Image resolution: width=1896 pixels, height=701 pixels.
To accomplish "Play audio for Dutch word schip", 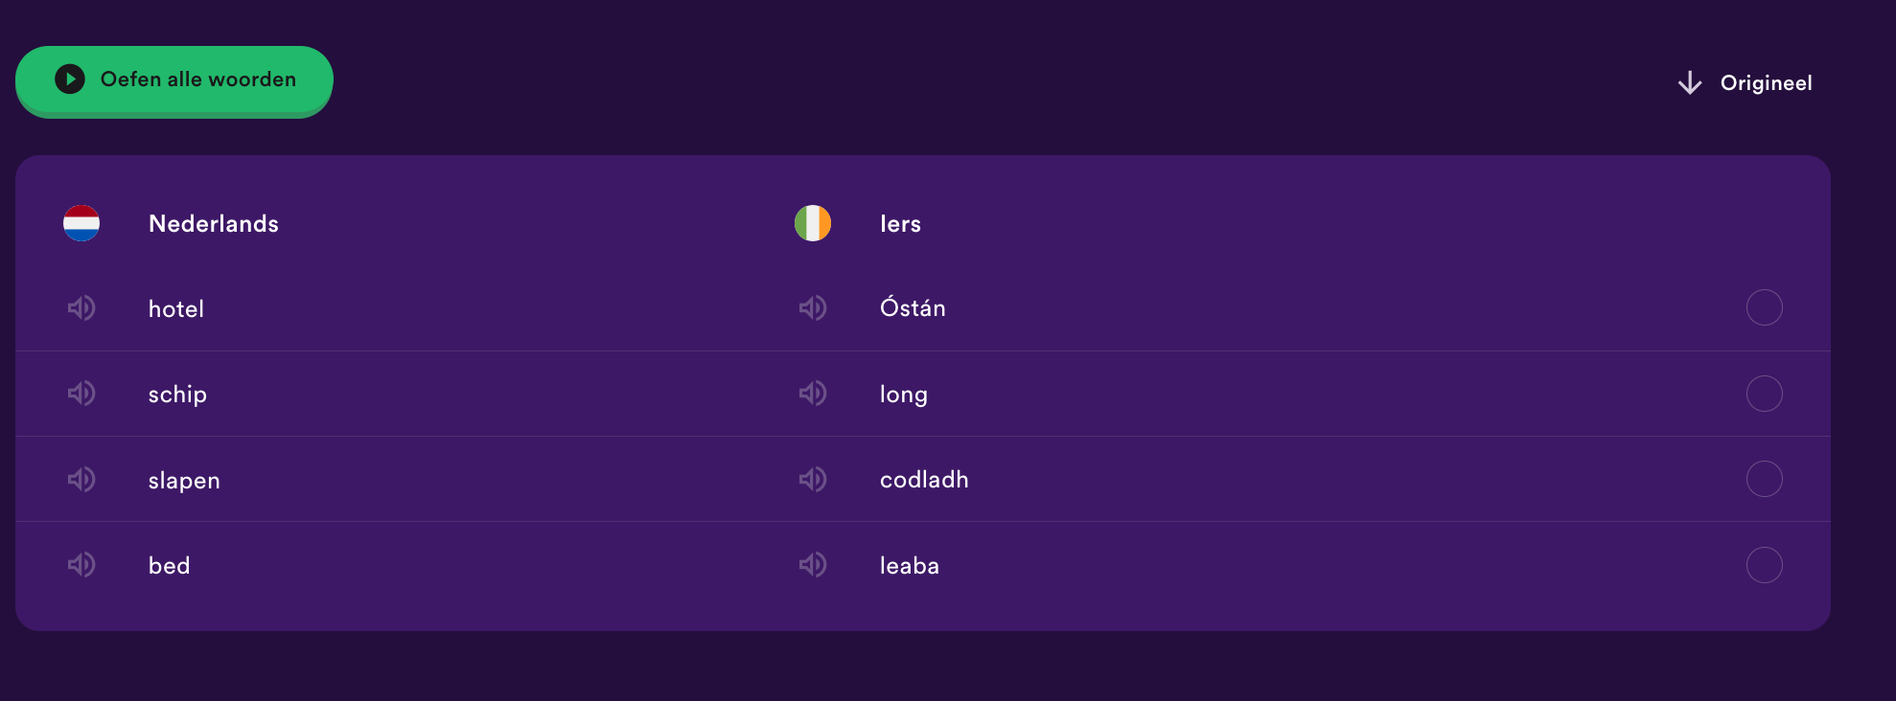I will pyautogui.click(x=81, y=393).
